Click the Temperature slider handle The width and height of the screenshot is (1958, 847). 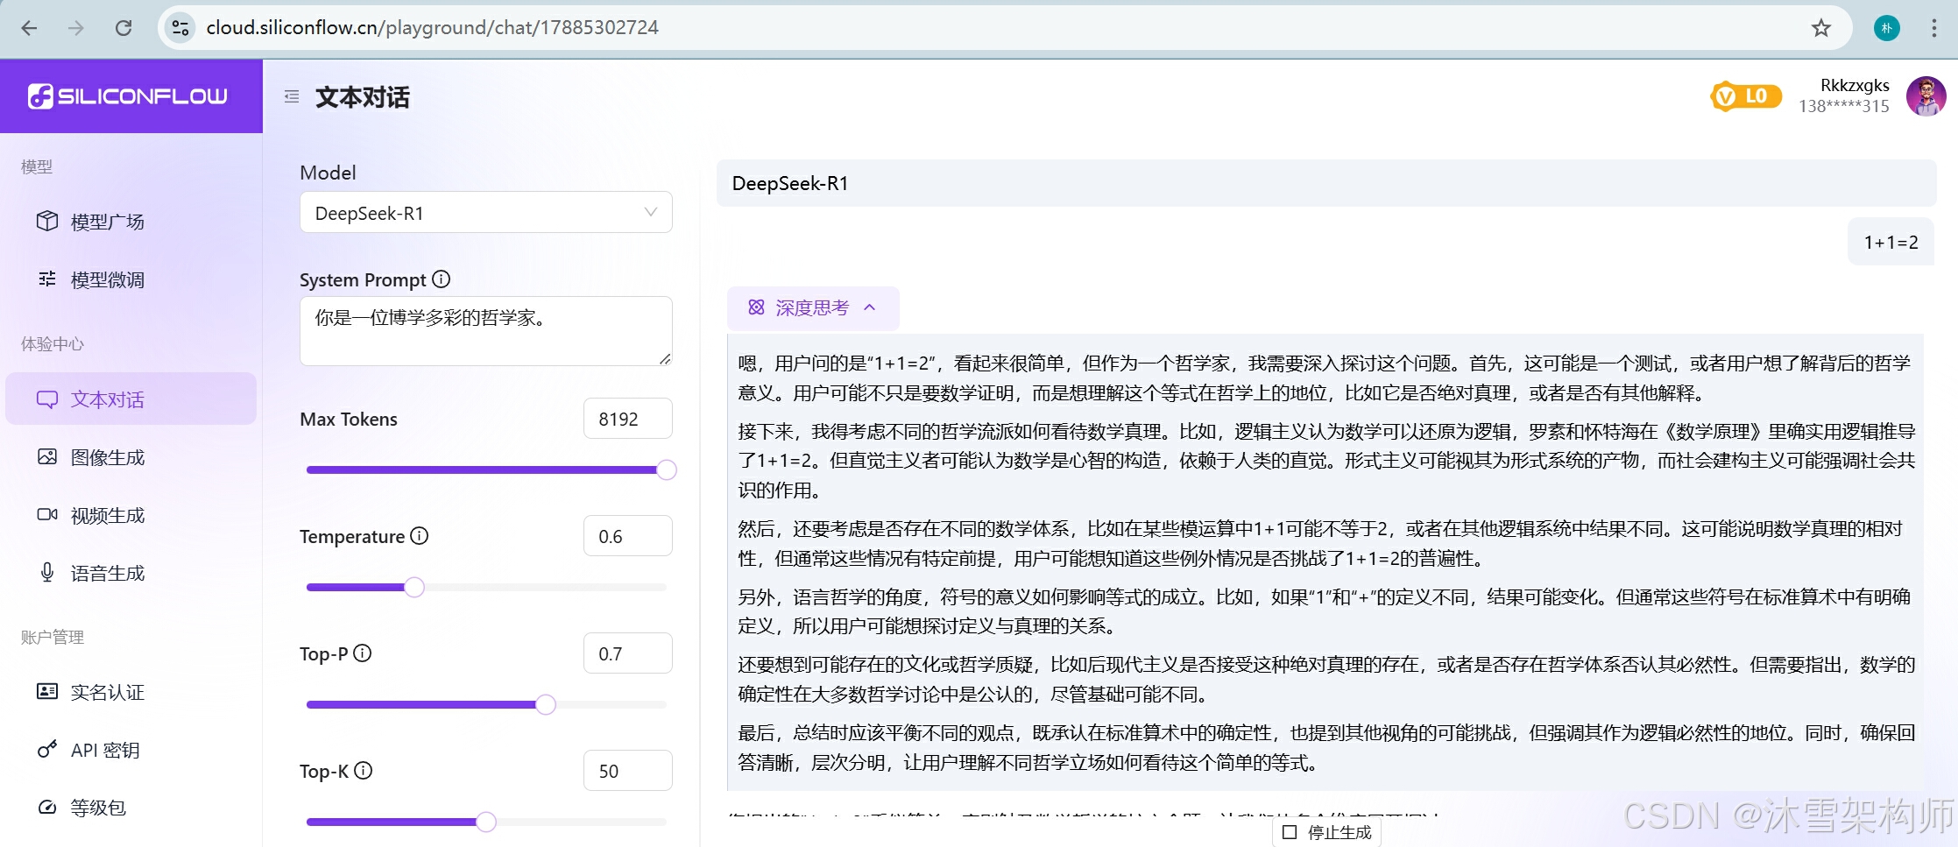click(414, 588)
